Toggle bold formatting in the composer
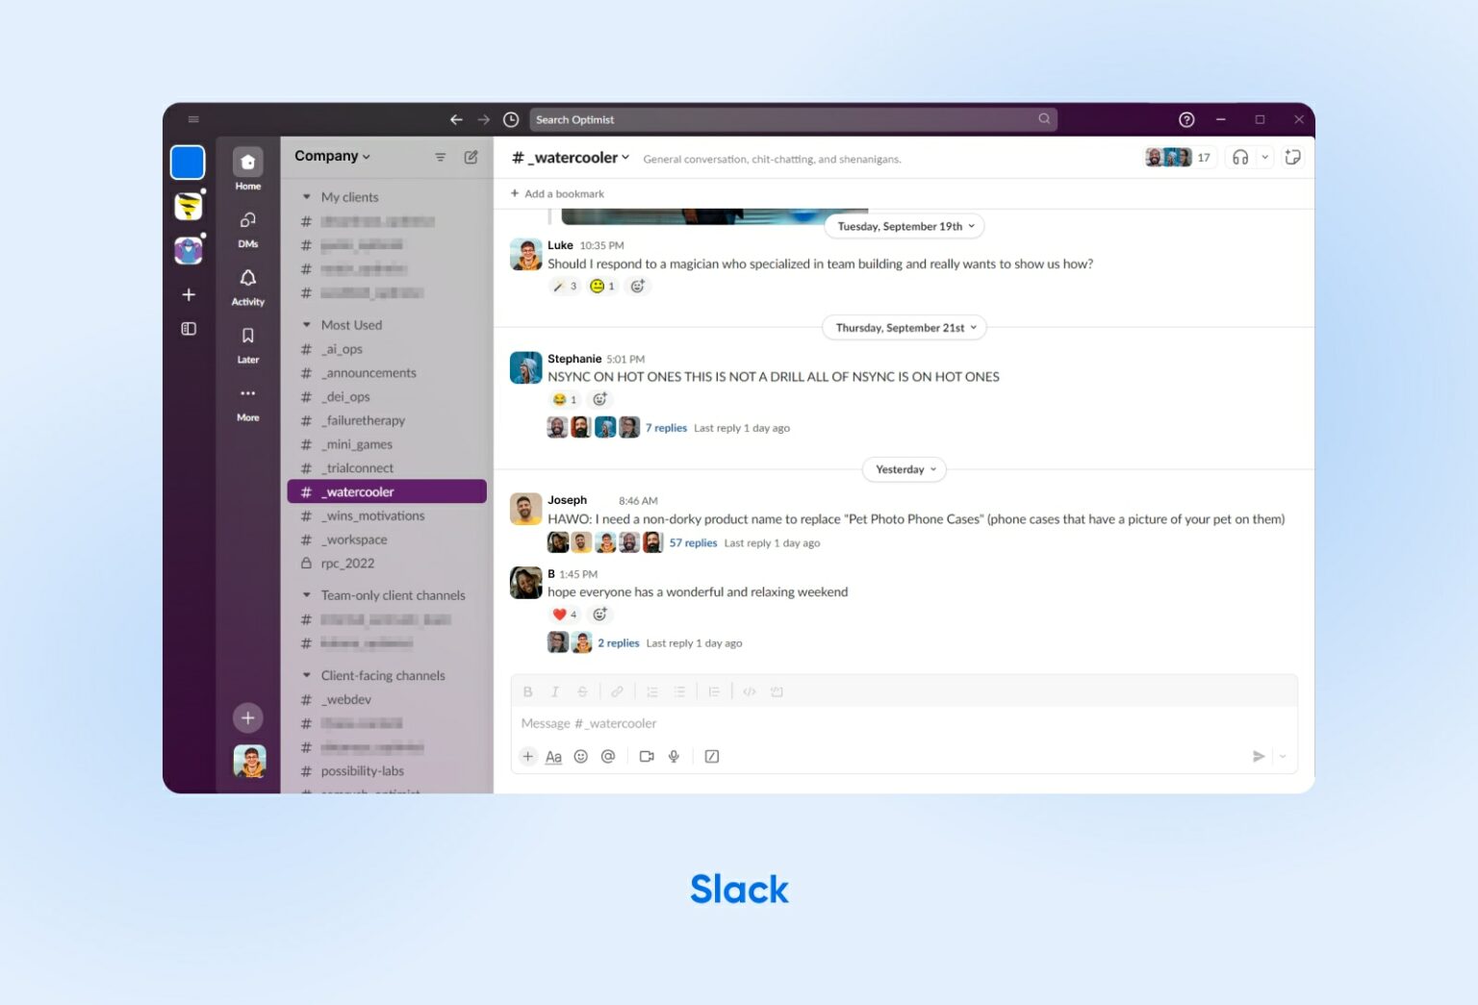 click(x=527, y=691)
